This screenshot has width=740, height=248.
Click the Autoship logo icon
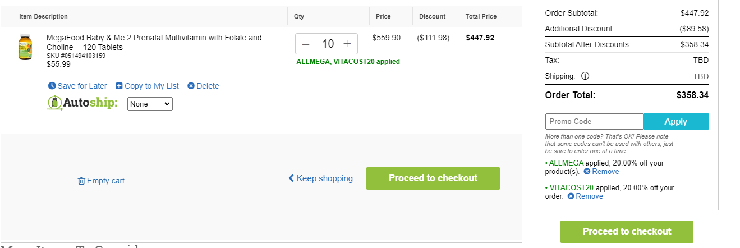(54, 103)
